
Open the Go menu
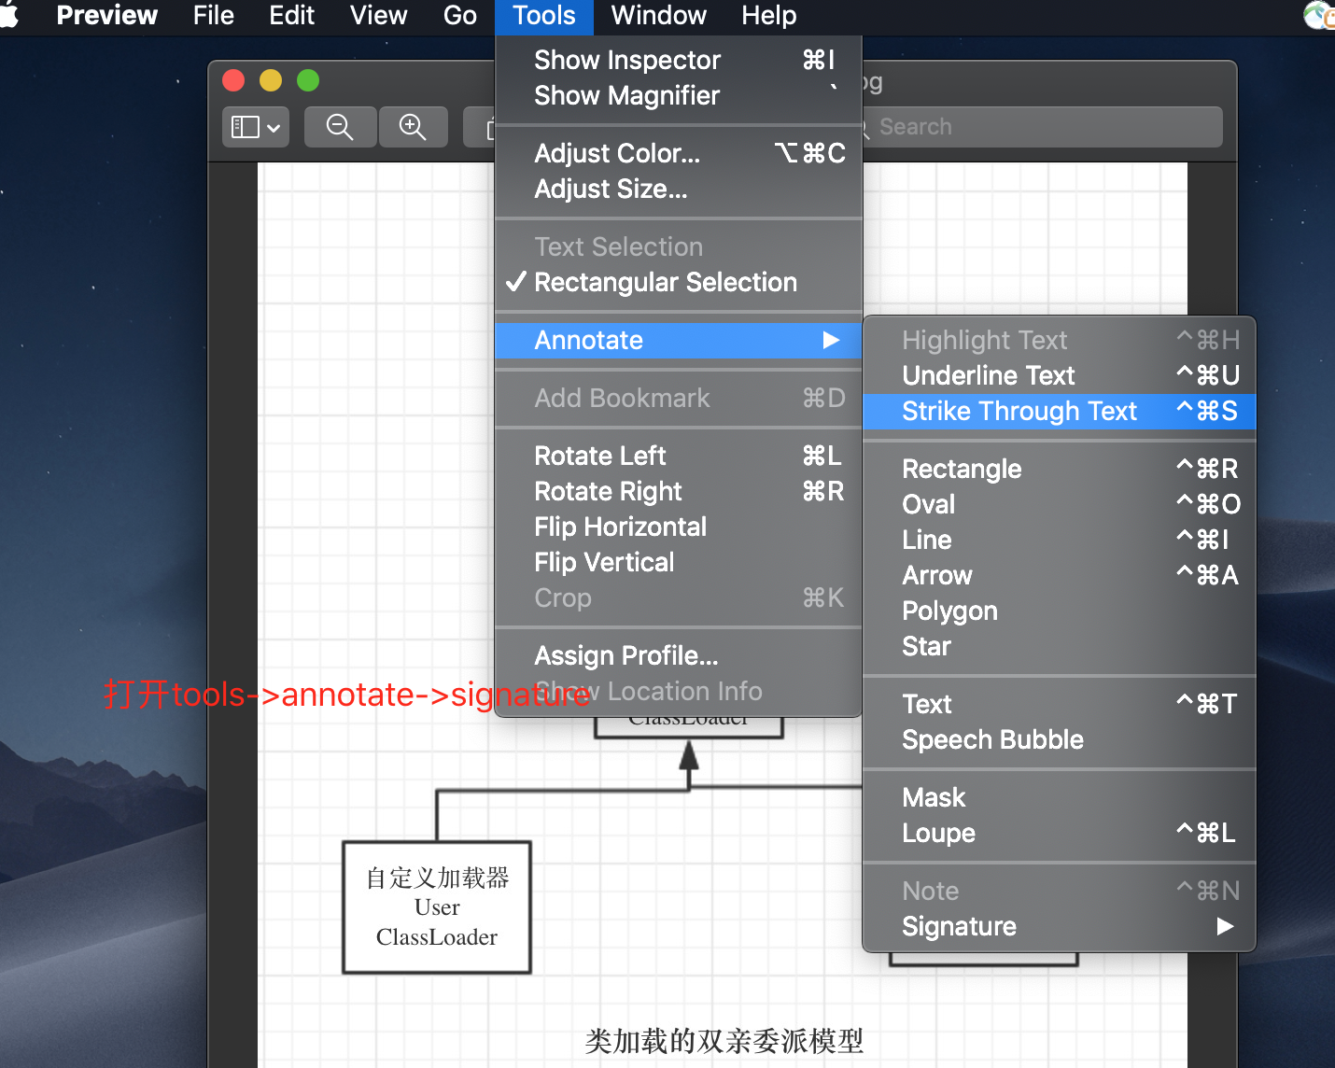[459, 15]
